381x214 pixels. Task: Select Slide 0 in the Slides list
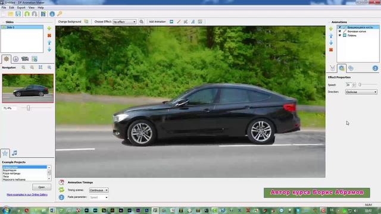pos(22,27)
